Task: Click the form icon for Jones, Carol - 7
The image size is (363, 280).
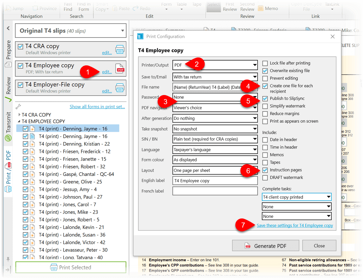Action: coord(33,205)
